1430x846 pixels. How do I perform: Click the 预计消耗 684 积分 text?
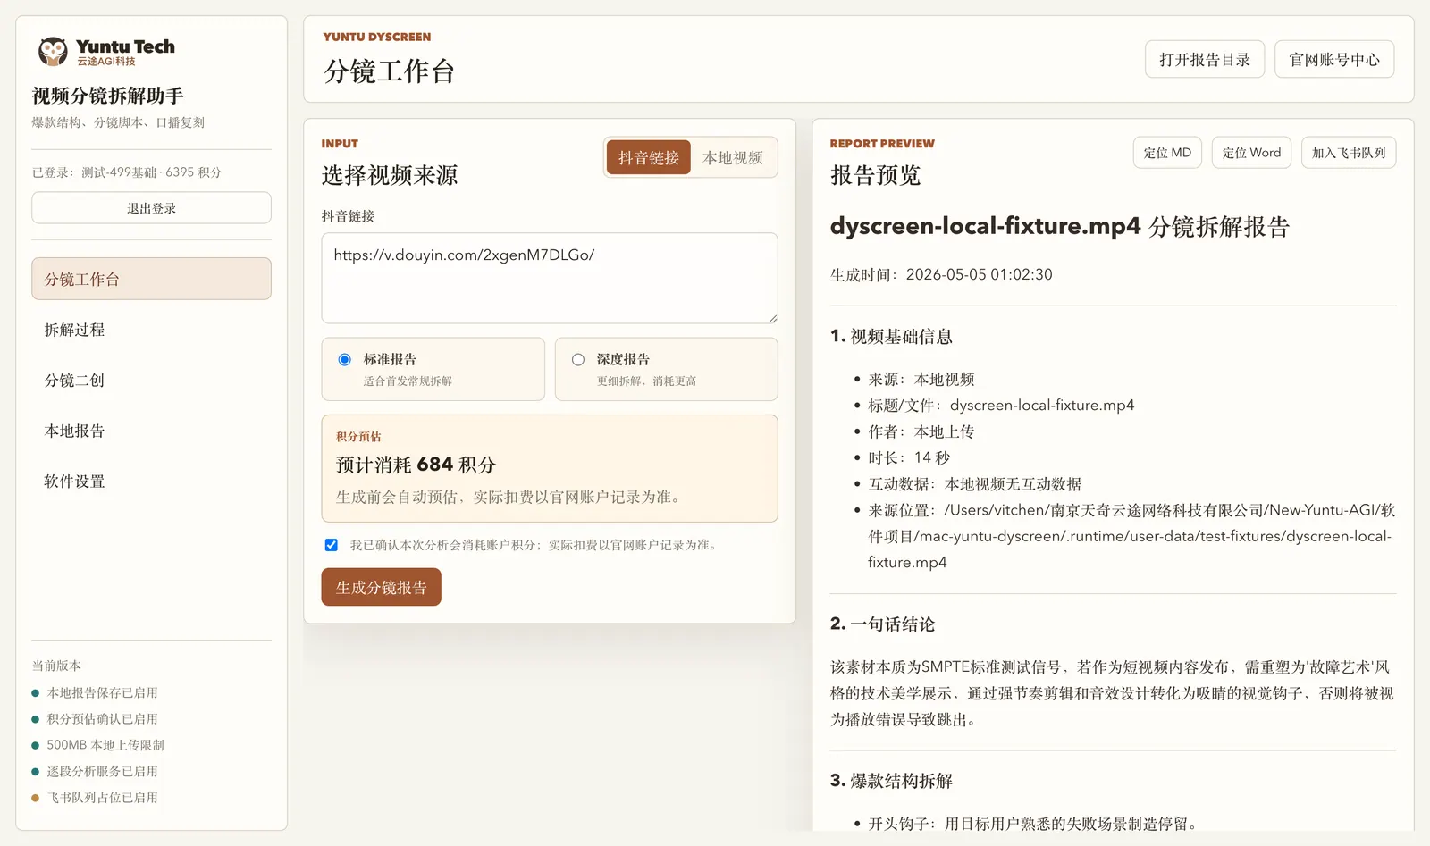pyautogui.click(x=416, y=465)
